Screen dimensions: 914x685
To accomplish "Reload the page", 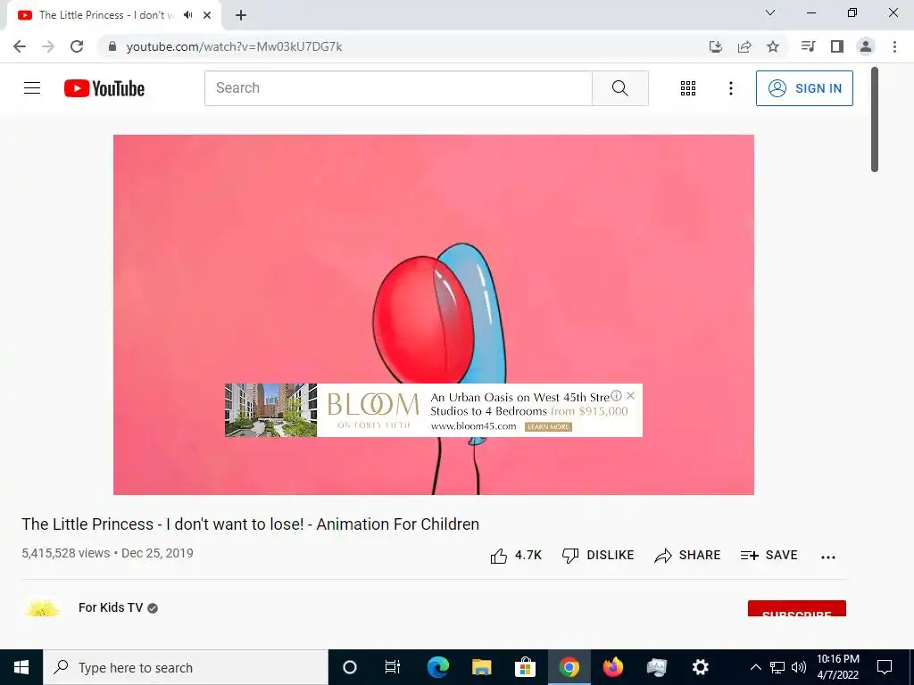I will pyautogui.click(x=77, y=46).
